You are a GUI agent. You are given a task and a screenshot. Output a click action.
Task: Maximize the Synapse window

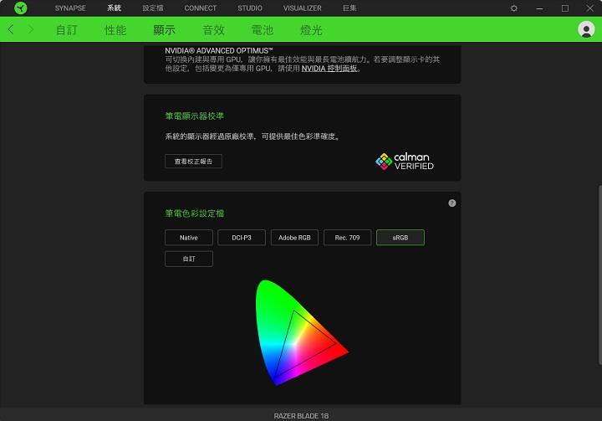(564, 8)
